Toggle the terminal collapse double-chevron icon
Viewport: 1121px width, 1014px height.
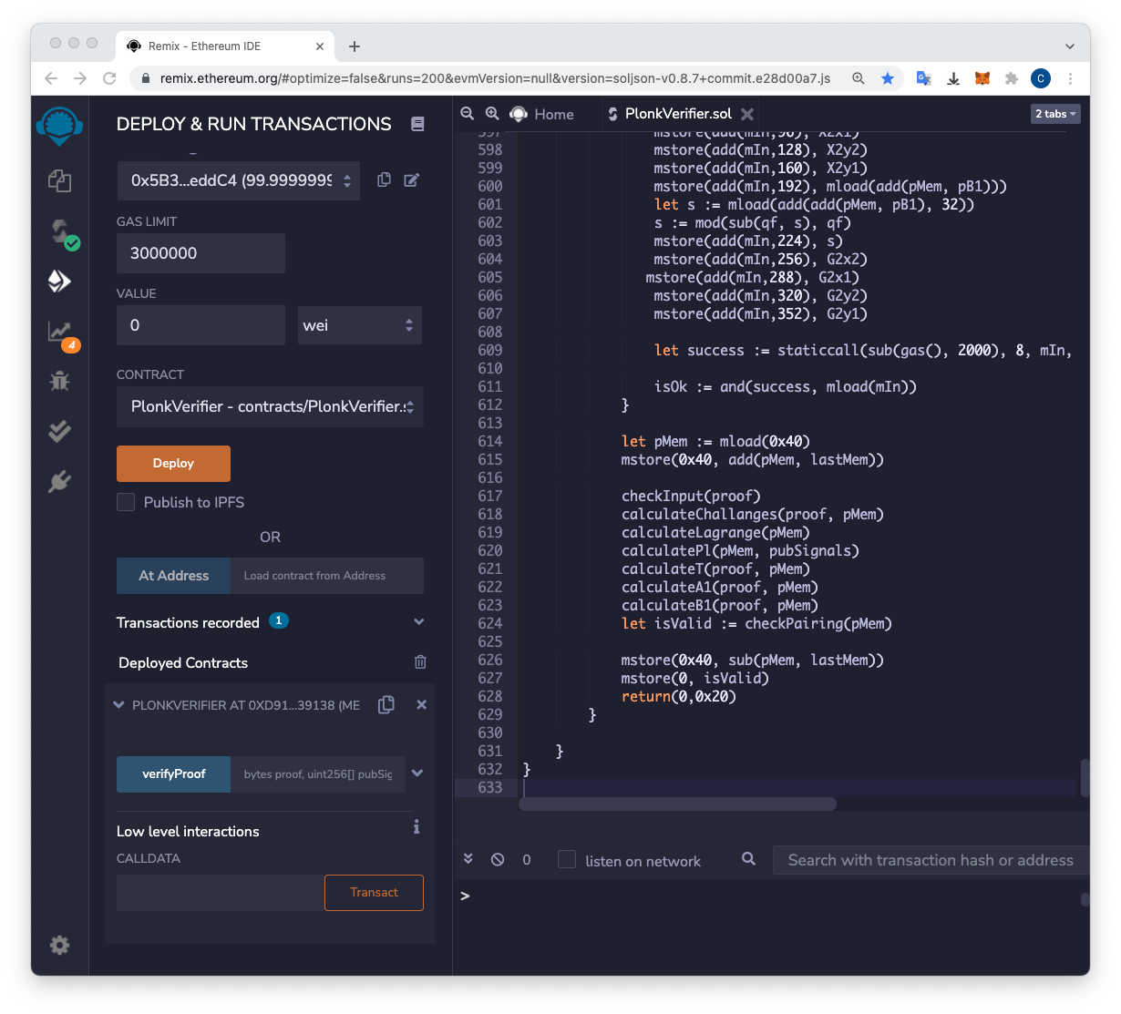click(468, 858)
